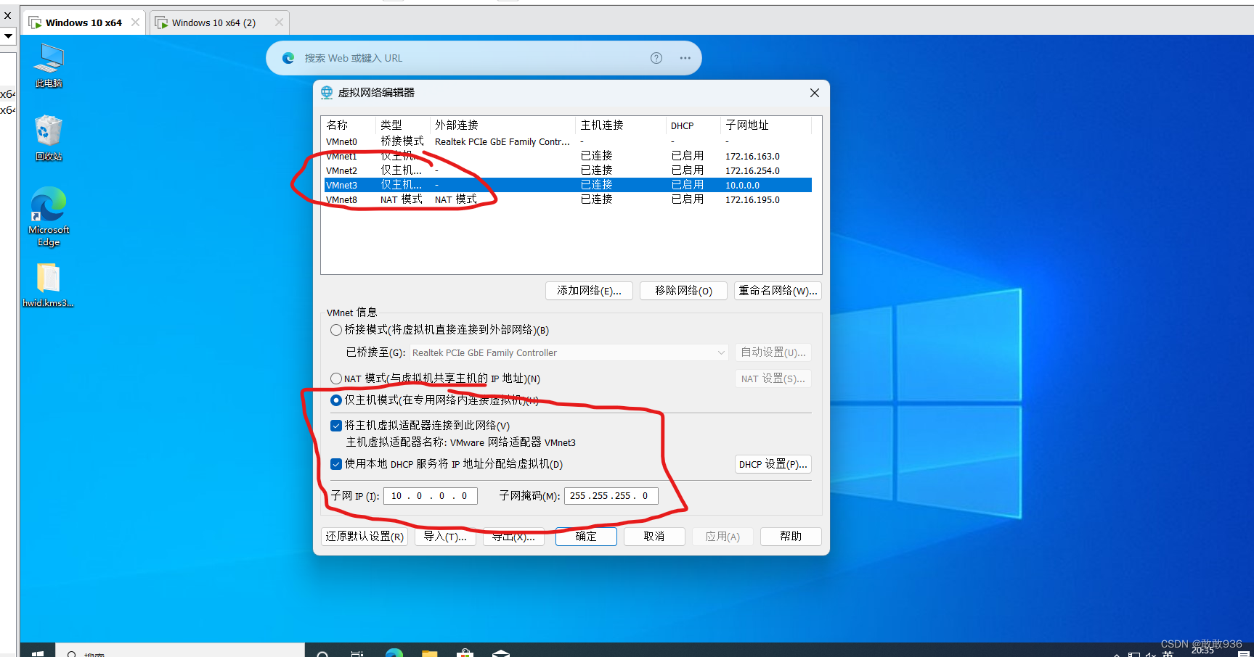
Task: Close the left library sidebar panel
Action: (x=7, y=15)
